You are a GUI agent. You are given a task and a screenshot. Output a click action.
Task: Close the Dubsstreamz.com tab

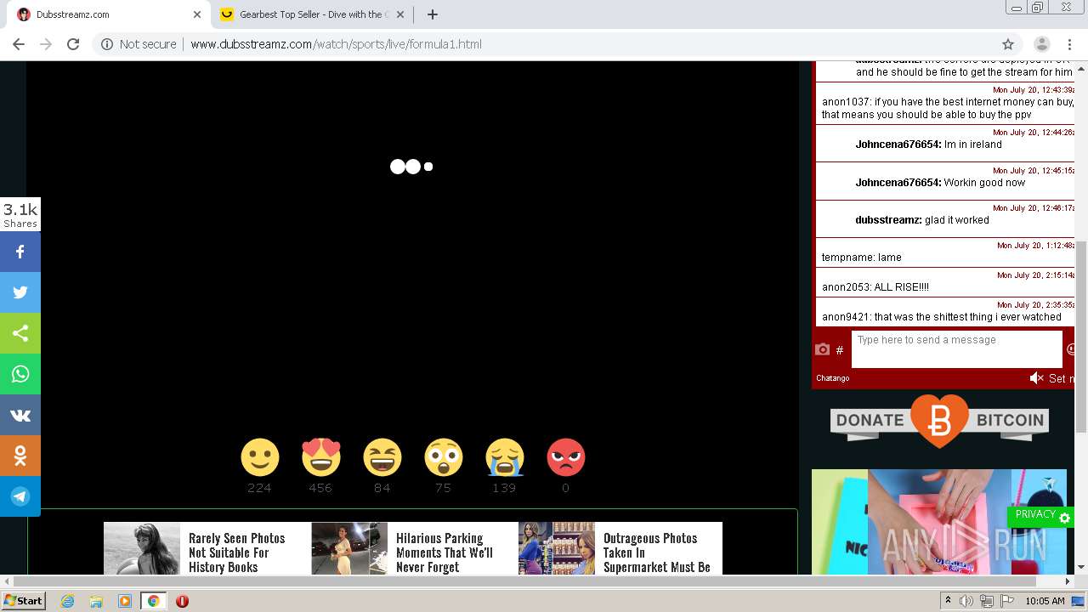point(197,14)
